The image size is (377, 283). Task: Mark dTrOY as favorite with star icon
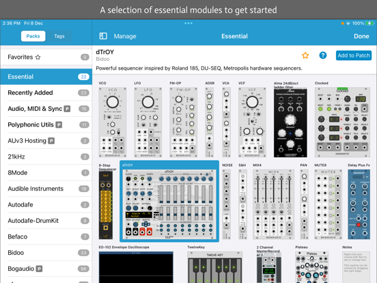coord(305,55)
